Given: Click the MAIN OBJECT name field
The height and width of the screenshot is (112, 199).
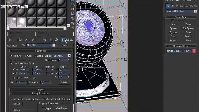Looking at the screenshot, I should click(x=179, y=51).
